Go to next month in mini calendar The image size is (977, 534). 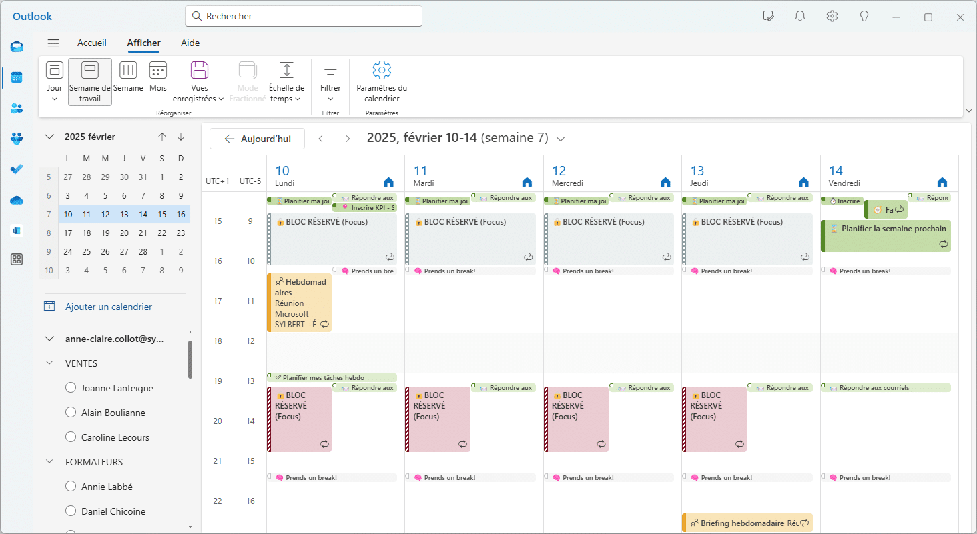pos(181,137)
